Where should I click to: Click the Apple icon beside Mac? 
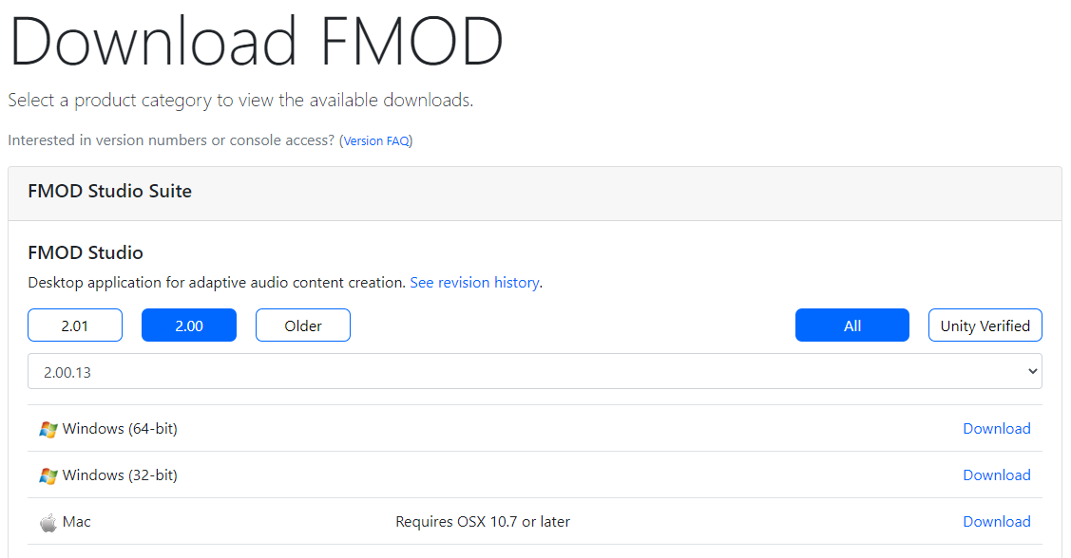pos(48,521)
